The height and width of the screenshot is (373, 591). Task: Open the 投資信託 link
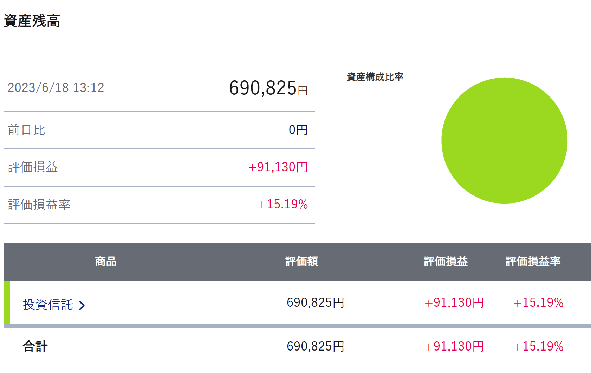[x=48, y=305]
